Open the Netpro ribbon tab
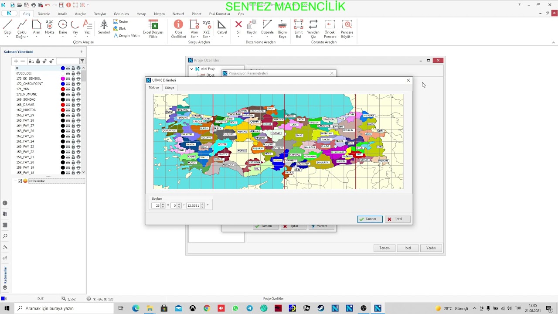Image resolution: width=558 pixels, height=314 pixels. coord(160,14)
